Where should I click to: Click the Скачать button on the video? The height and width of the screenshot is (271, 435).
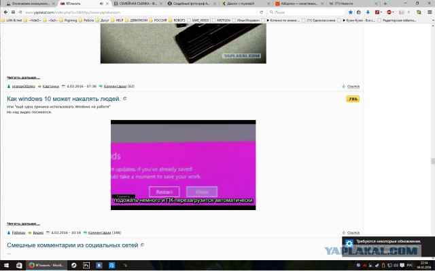click(124, 196)
